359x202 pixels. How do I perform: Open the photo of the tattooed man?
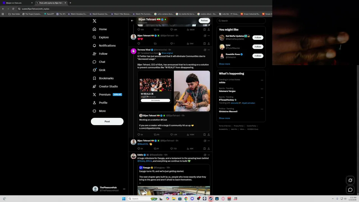tap(192, 91)
